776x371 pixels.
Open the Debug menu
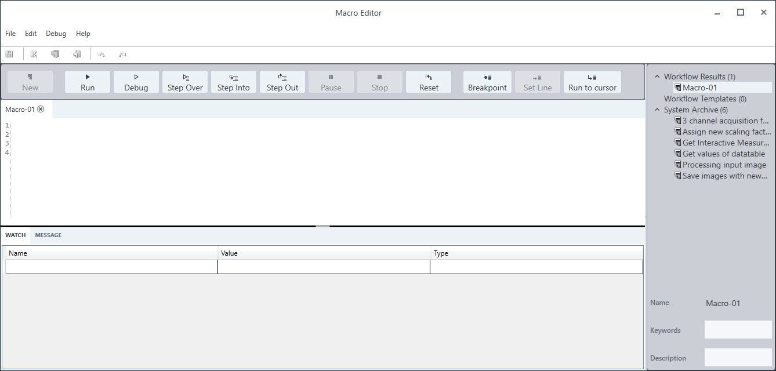(56, 33)
